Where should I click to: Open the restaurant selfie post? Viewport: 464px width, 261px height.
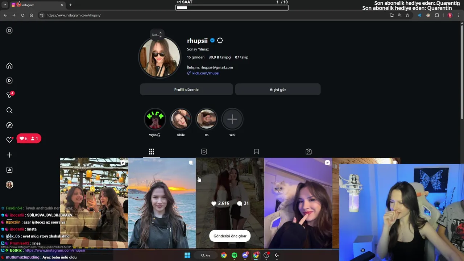(x=94, y=203)
